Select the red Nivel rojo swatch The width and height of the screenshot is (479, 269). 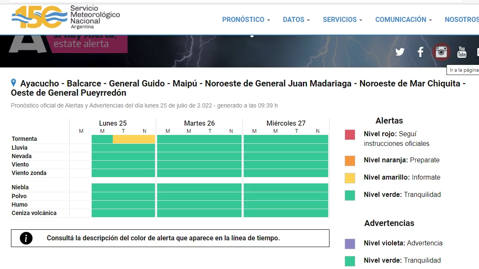tap(350, 134)
